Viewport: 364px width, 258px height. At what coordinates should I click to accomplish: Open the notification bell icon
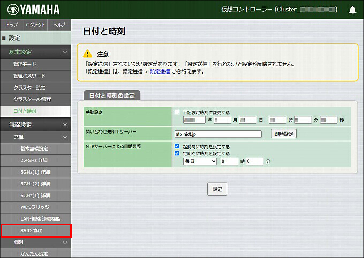352,10
